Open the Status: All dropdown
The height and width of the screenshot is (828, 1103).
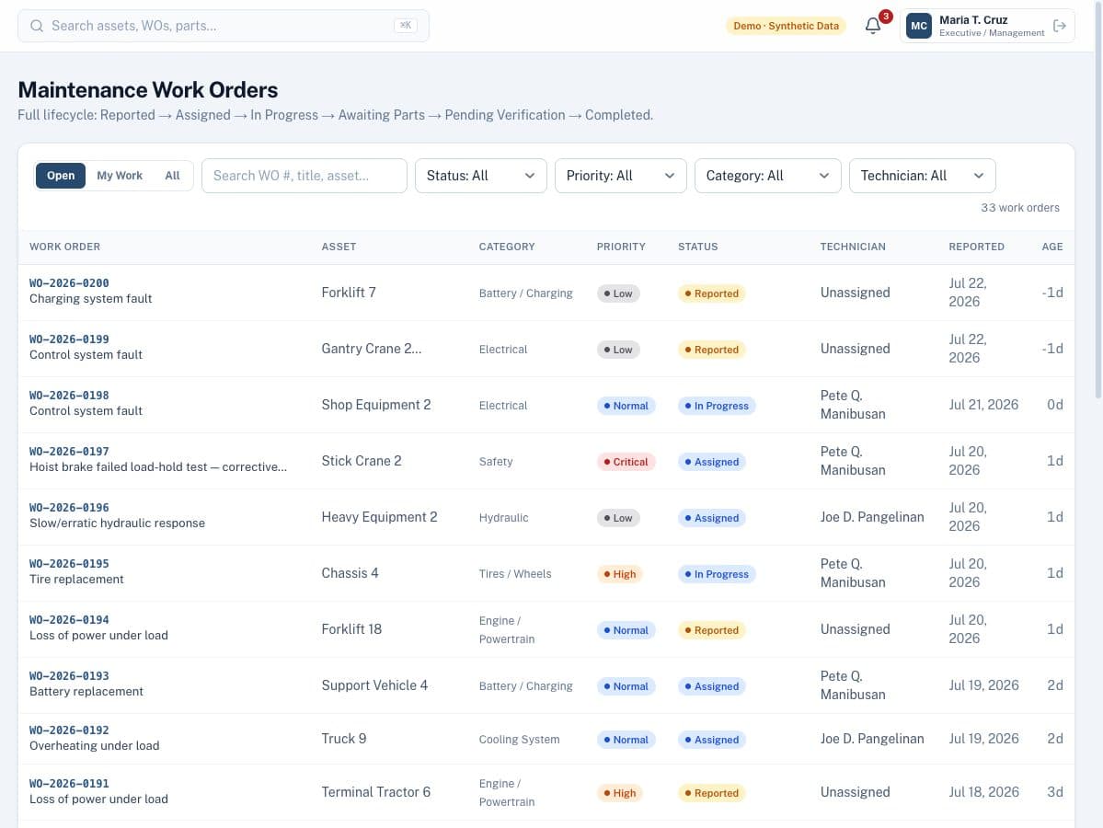[x=480, y=176]
